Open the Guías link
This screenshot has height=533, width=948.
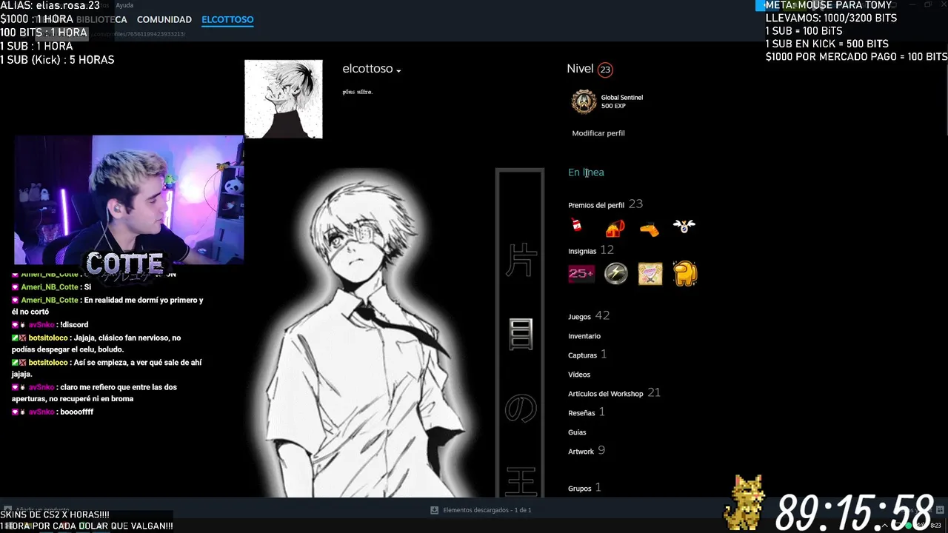(577, 432)
